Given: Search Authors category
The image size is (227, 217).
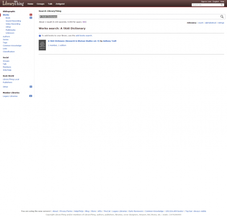Looking at the screenshot, I should tap(6, 36).
